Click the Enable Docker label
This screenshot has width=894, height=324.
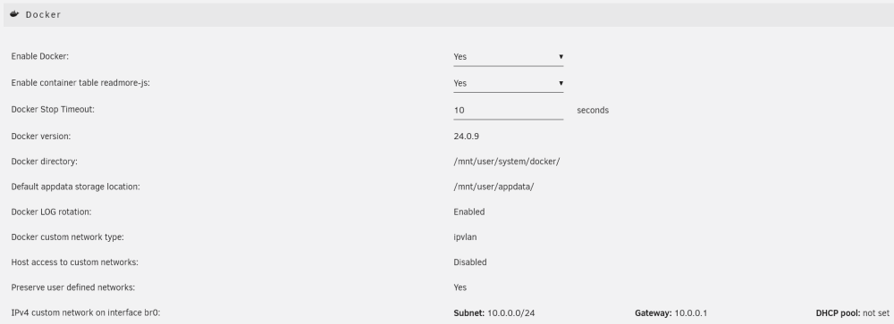pyautogui.click(x=40, y=56)
